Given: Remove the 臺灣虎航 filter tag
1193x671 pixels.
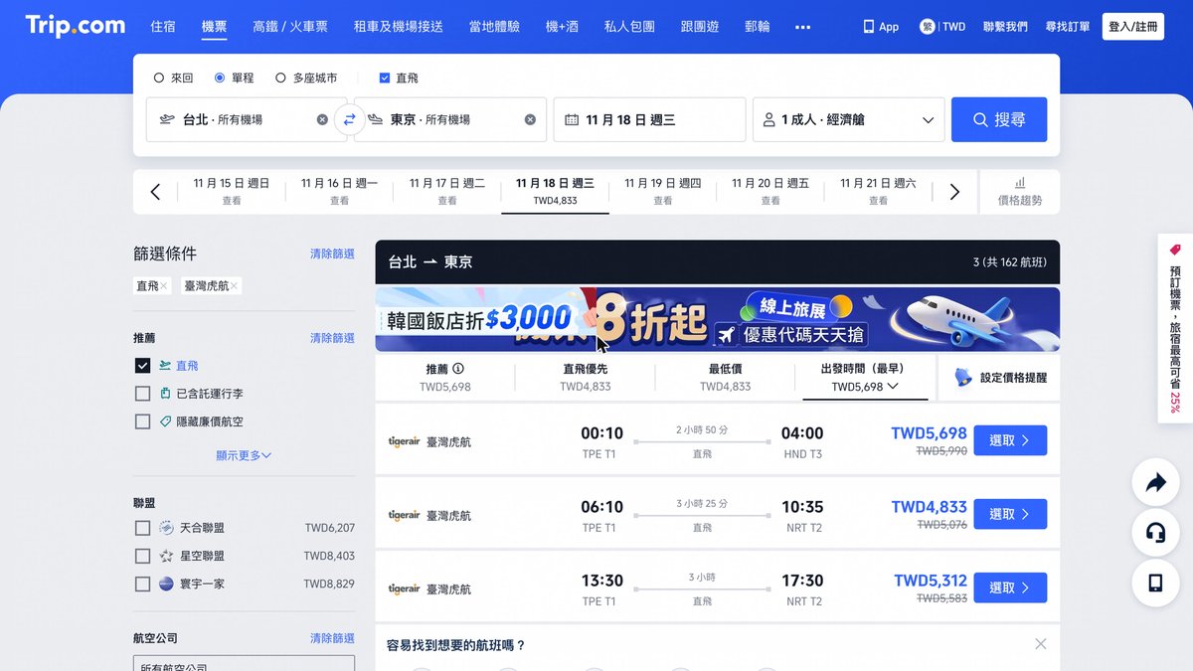Looking at the screenshot, I should [235, 286].
